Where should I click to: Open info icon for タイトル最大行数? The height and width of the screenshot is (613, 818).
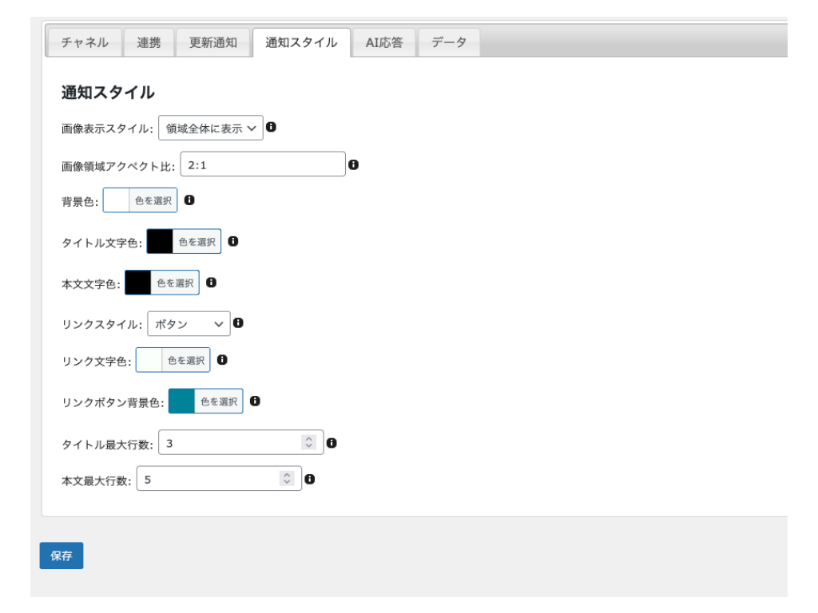[x=332, y=443]
